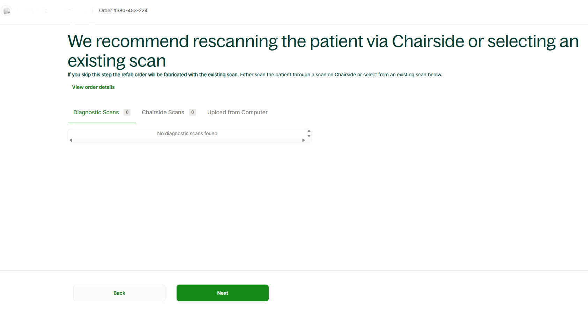This screenshot has width=588, height=310.
Task: Click the 'No diagnostic scans found' message
Action: 187,133
